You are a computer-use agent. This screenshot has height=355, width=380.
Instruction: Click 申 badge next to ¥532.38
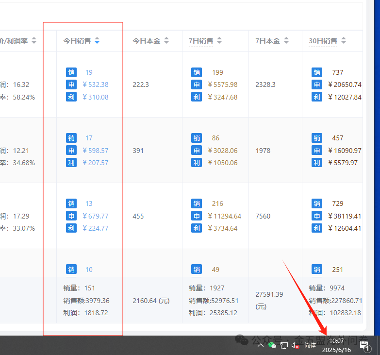tap(71, 85)
